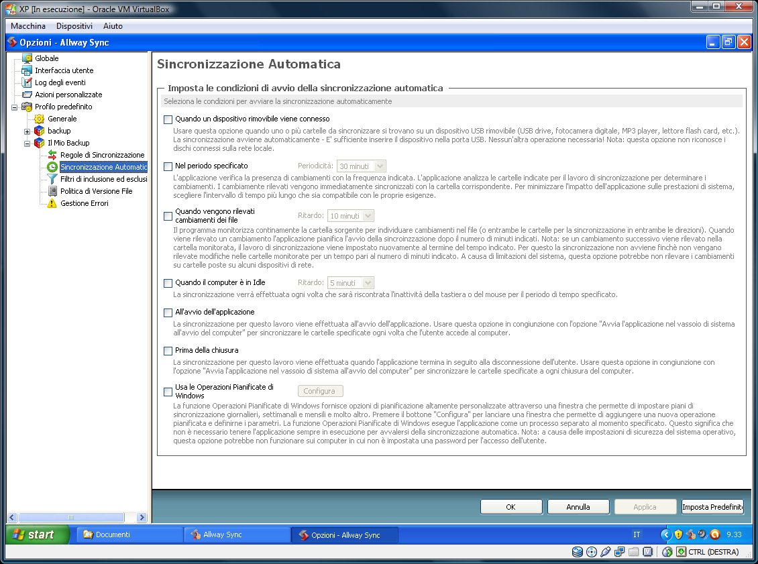Select Gestione Errori in the tree
The height and width of the screenshot is (564, 758).
tap(84, 203)
